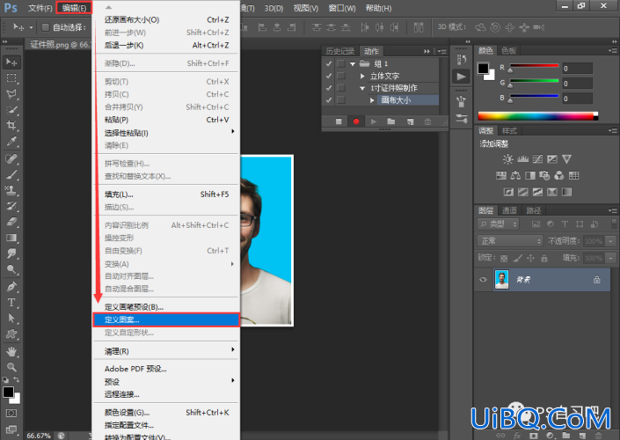
Task: Choose 还原画布大小(O) menu item
Action: click(166, 19)
